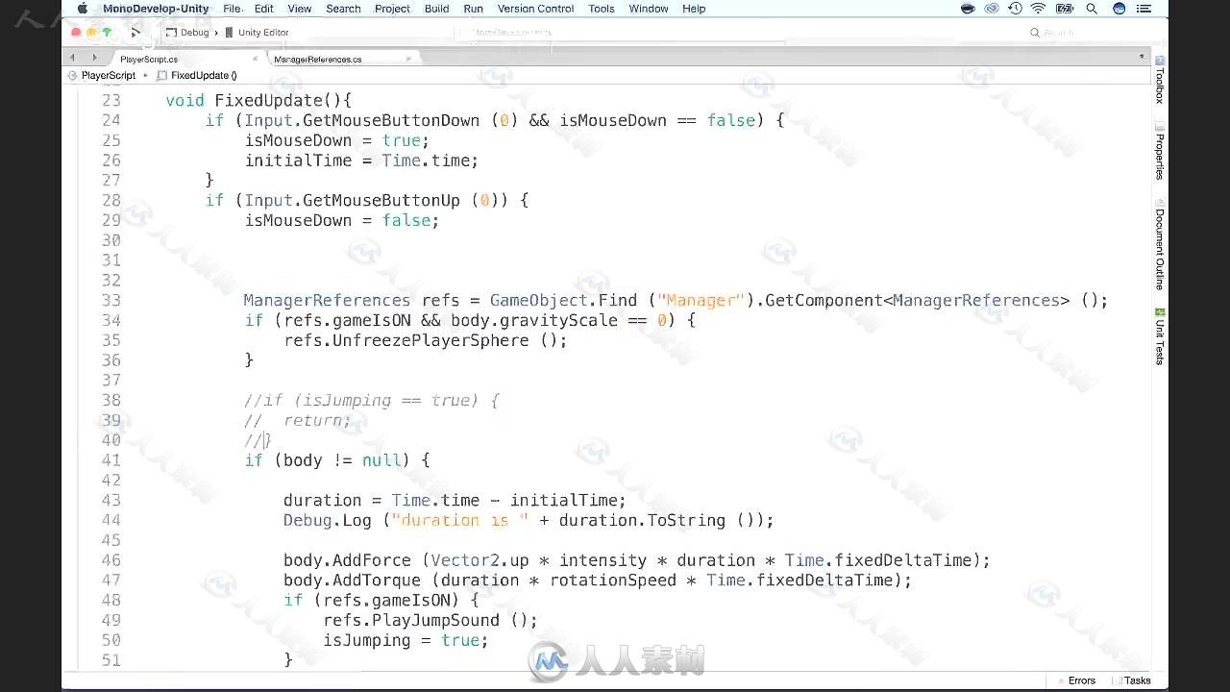
Task: Show the Unit Tests side pad
Action: point(1160,335)
